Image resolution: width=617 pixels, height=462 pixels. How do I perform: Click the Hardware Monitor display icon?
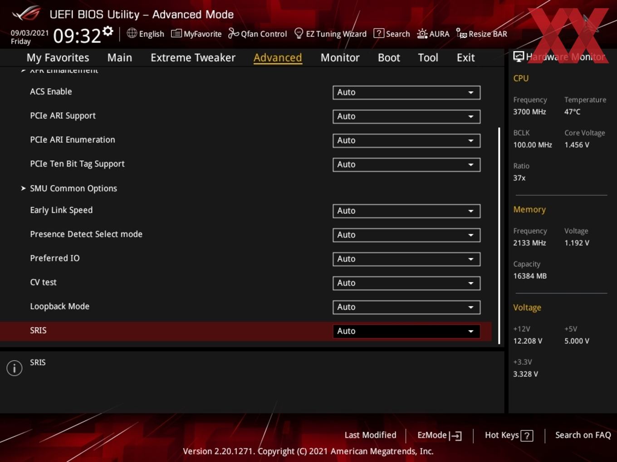coord(519,56)
